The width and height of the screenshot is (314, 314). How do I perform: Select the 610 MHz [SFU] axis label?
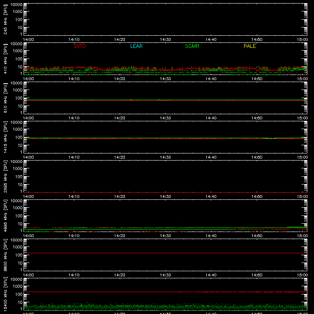click(x=5, y=98)
